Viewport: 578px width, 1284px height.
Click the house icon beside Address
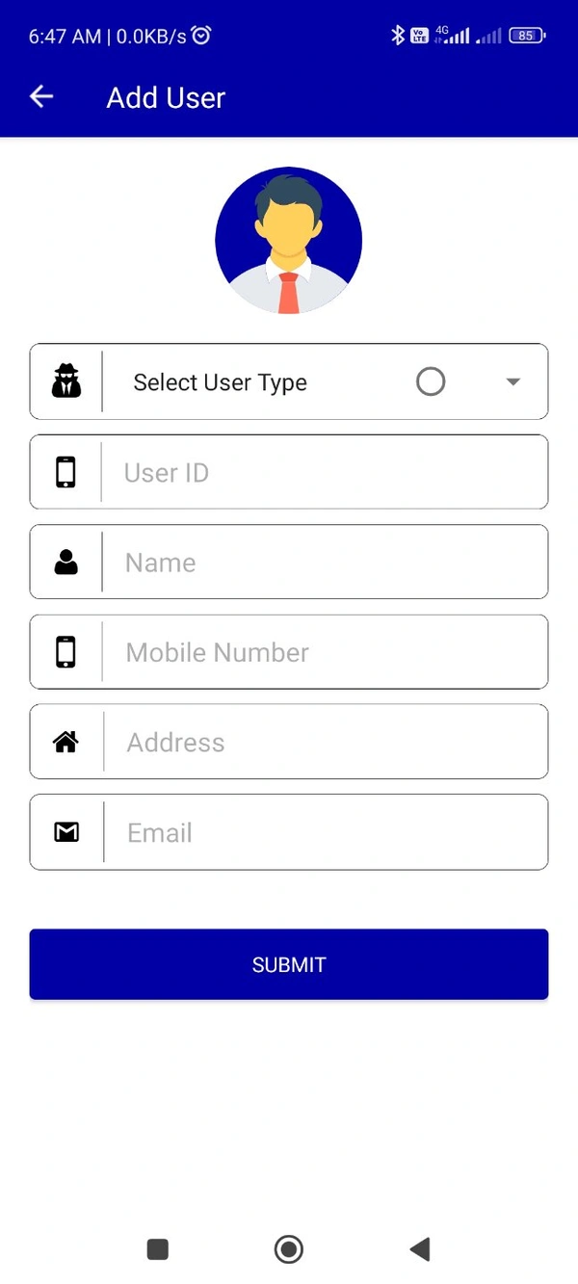[66, 742]
